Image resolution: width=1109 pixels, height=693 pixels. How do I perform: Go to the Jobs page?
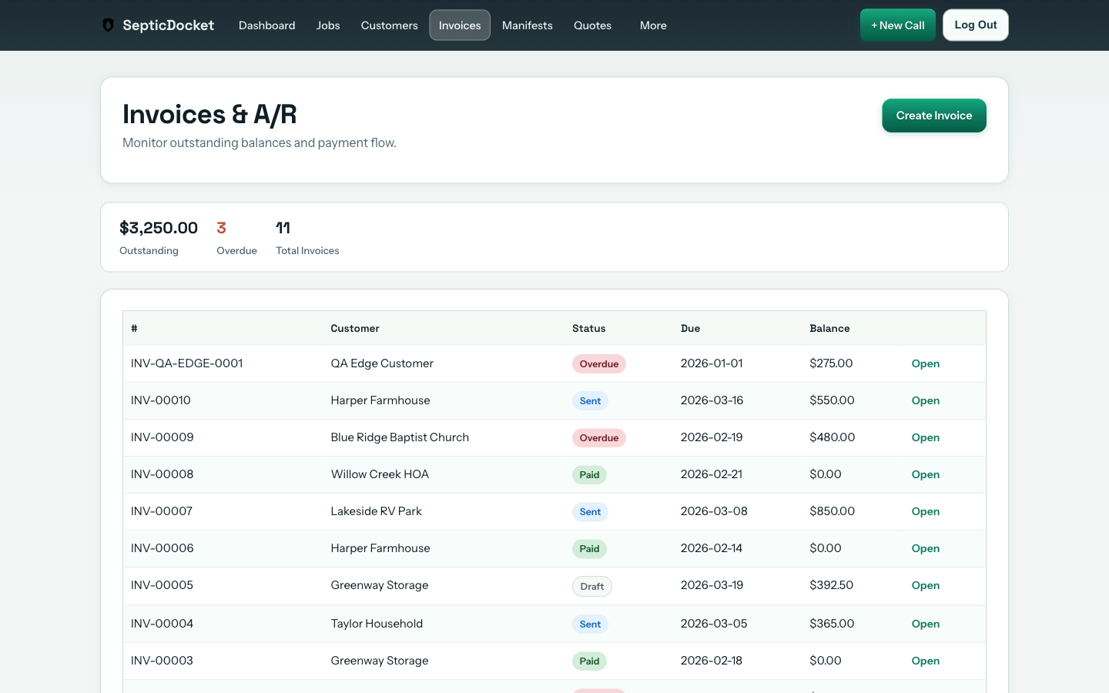pyautogui.click(x=328, y=25)
